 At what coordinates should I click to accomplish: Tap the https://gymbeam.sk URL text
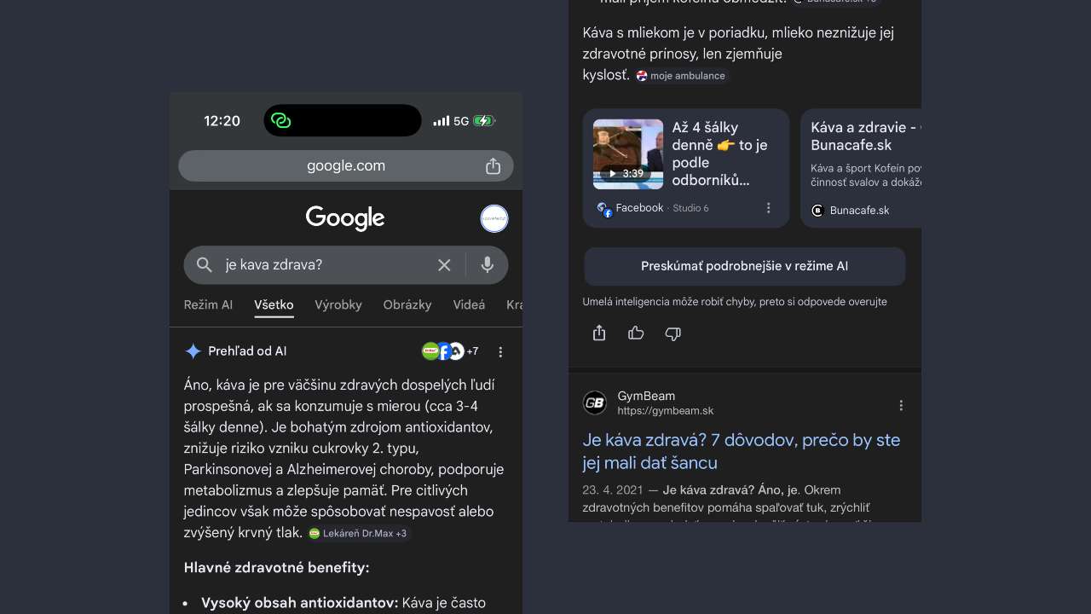pyautogui.click(x=666, y=411)
